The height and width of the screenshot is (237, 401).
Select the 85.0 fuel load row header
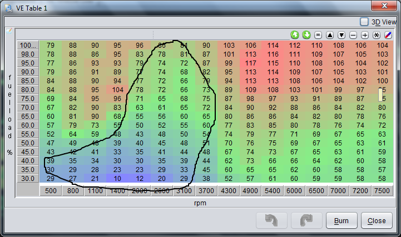point(28,81)
